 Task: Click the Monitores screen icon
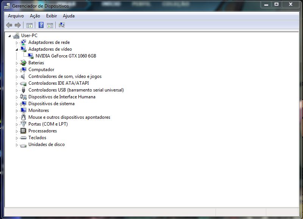point(23,110)
